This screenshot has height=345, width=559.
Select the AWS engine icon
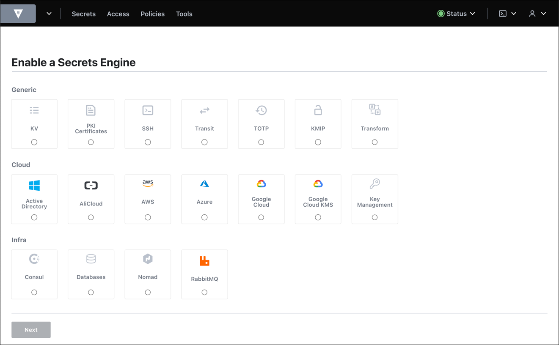coord(148,183)
